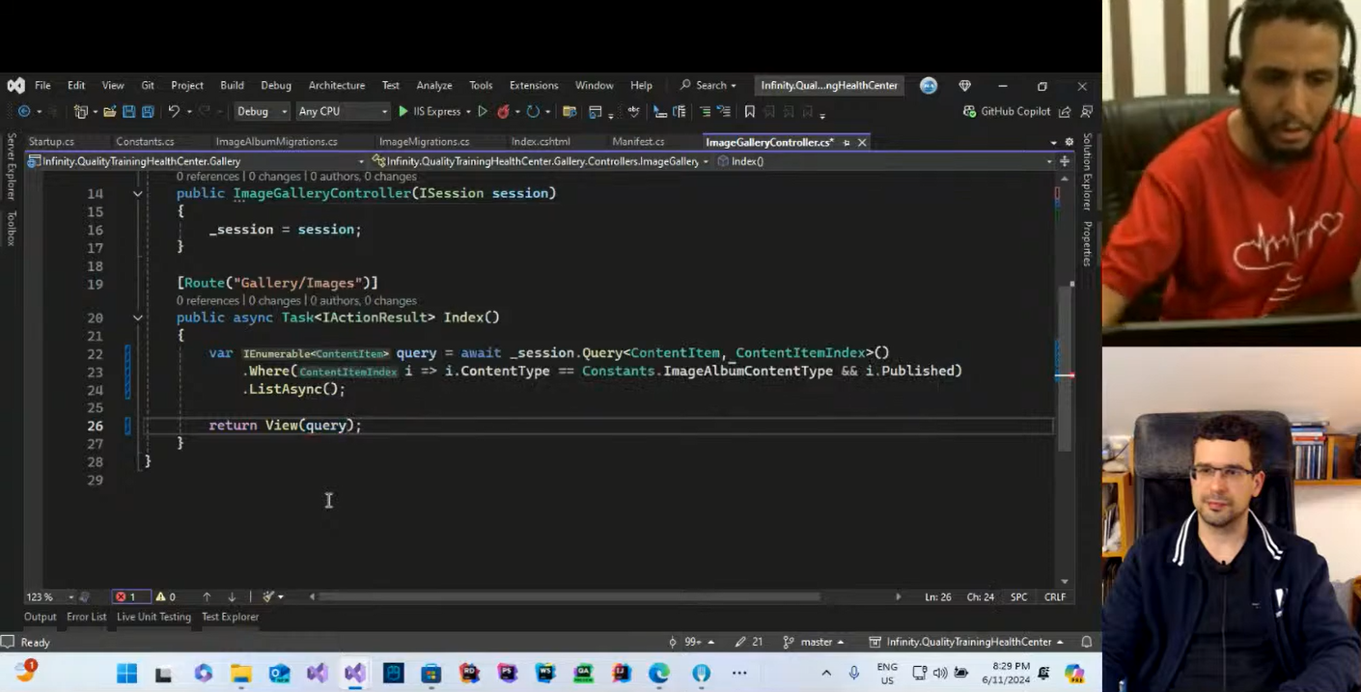1361x692 pixels.
Task: Go to previous issue up arrow
Action: tap(207, 596)
